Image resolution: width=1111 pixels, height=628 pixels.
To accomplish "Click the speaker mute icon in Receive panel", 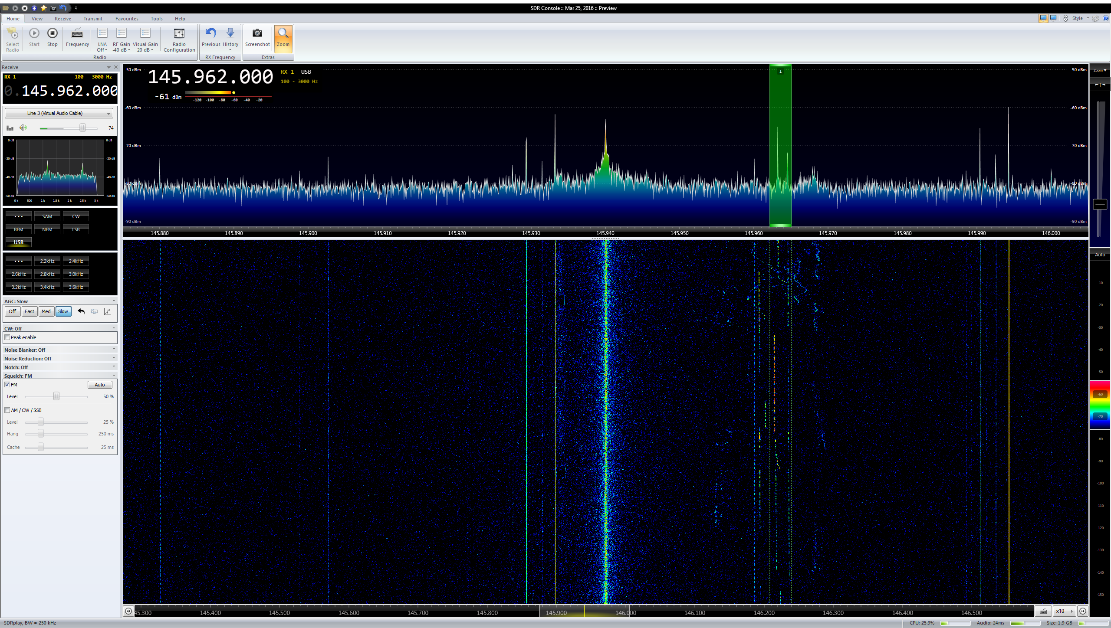I will click(x=23, y=128).
